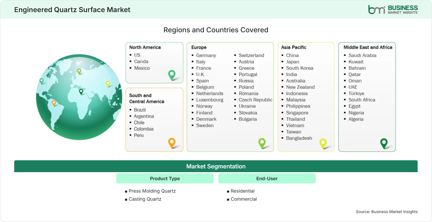This screenshot has height=222, width=432.
Task: Click Czech Republic in the Europe list
Action: pyautogui.click(x=255, y=100)
